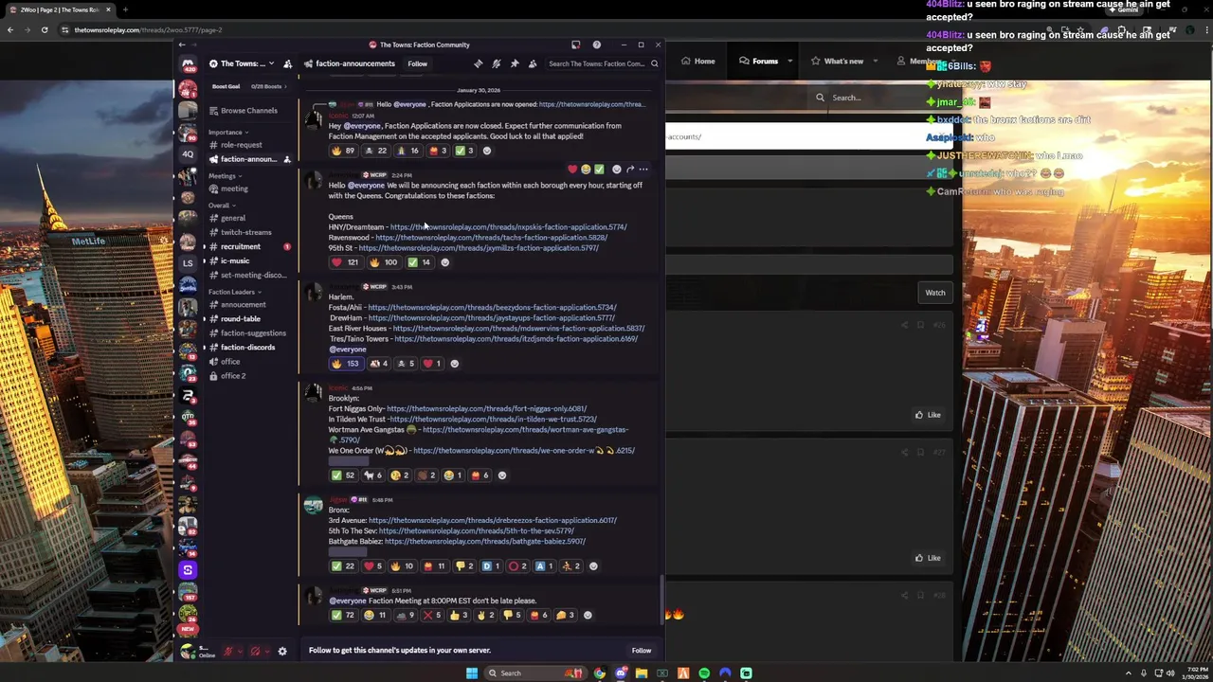Open File Explorer from the taskbar
Screen dimensions: 1213x682
point(642,673)
